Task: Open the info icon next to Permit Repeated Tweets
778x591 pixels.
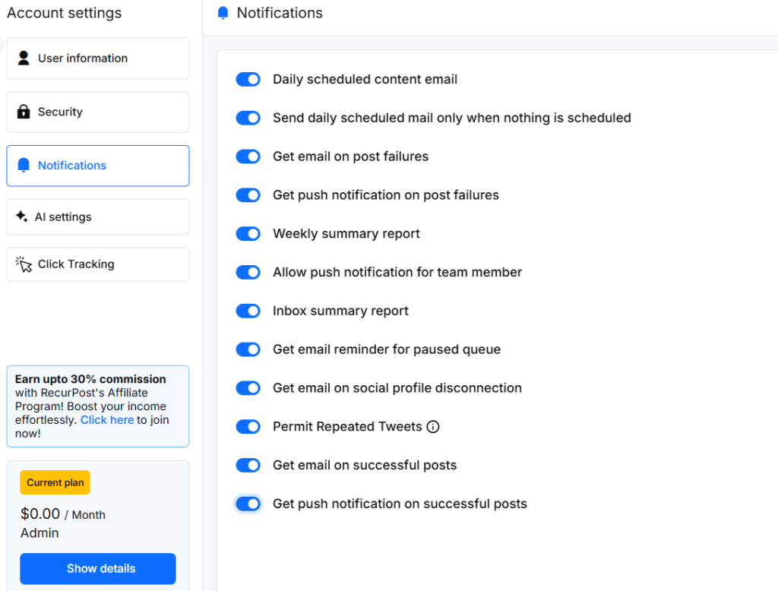Action: [433, 427]
